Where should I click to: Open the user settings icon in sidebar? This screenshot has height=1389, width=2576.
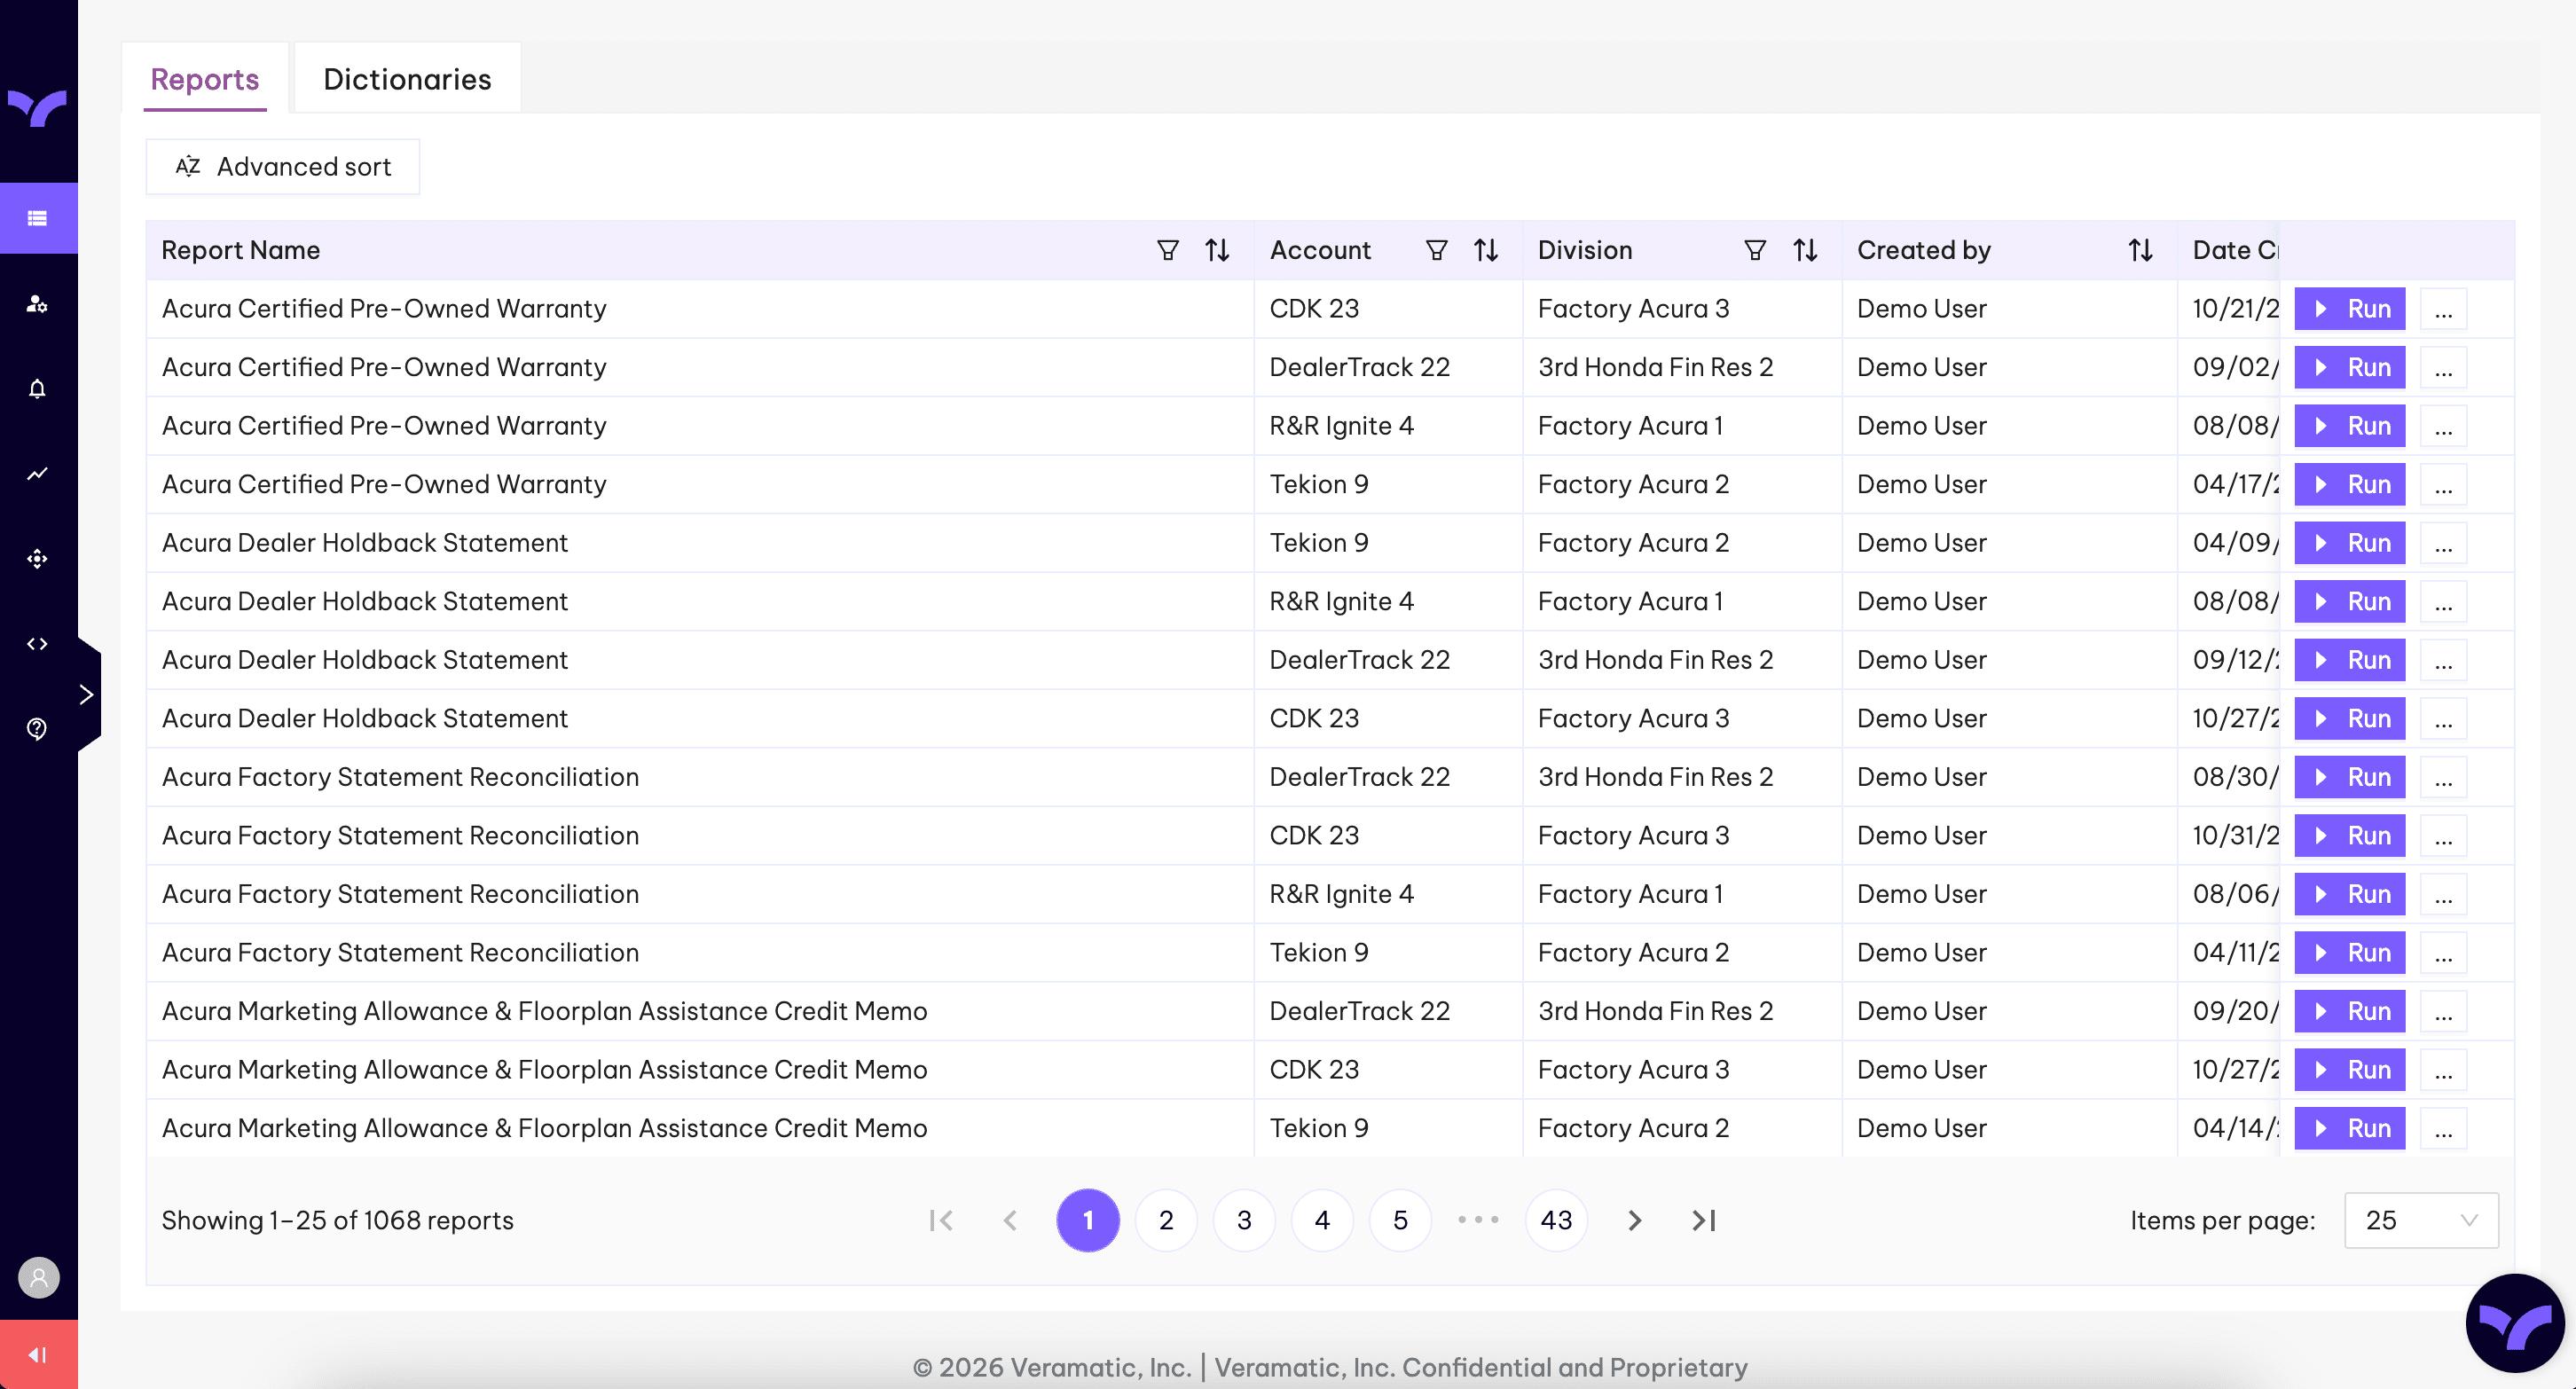pyautogui.click(x=38, y=304)
